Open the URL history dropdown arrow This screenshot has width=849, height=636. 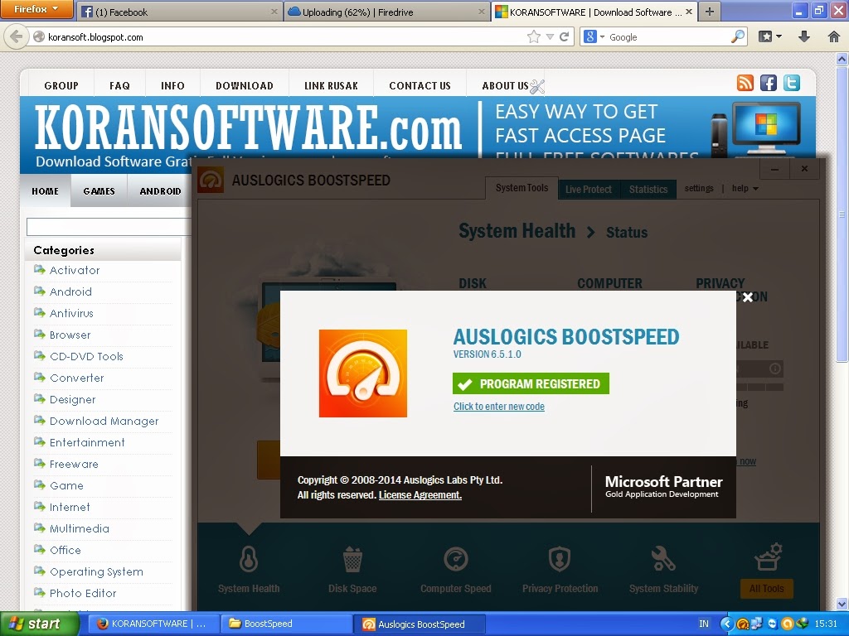point(551,36)
